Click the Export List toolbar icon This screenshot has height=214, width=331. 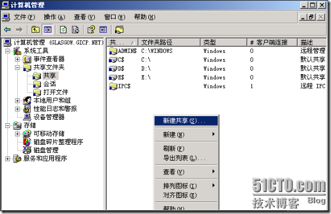click(x=75, y=30)
